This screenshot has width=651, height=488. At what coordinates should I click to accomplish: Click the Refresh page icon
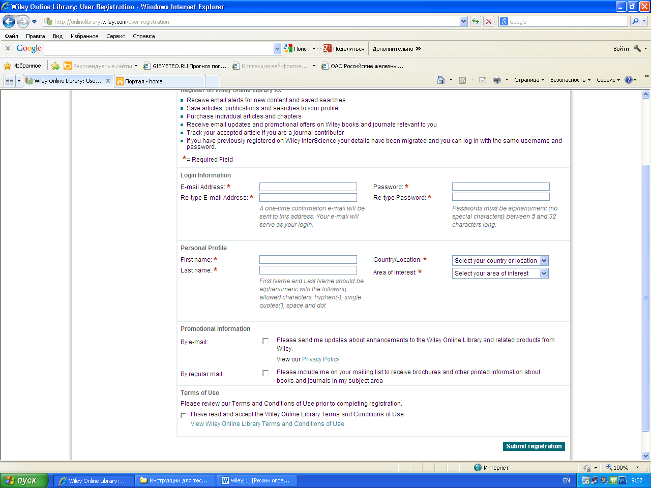point(476,21)
